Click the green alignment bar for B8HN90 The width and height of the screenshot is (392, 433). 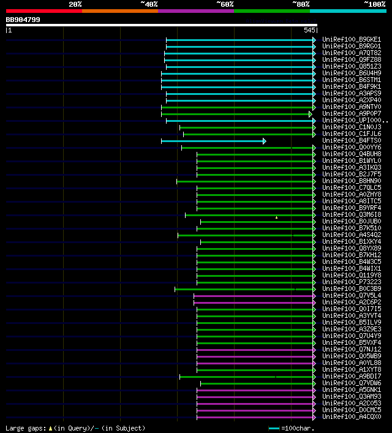(245, 181)
